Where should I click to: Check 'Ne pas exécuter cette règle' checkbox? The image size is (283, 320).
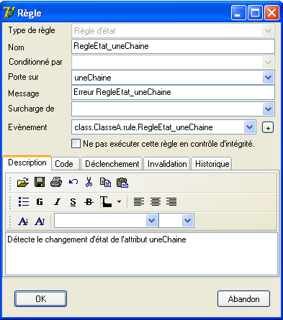(76, 144)
